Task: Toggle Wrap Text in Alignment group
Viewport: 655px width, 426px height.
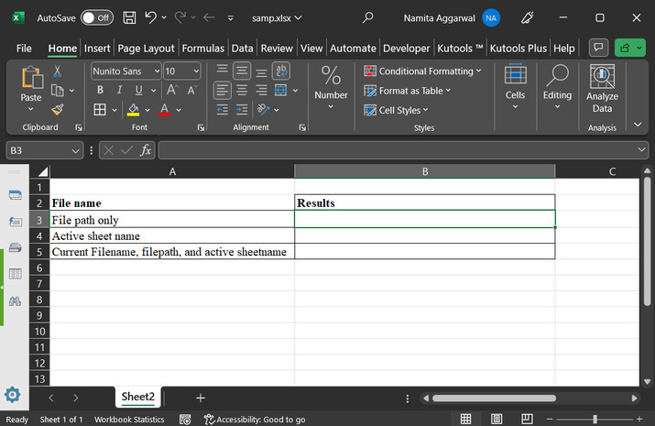Action: 281,71
